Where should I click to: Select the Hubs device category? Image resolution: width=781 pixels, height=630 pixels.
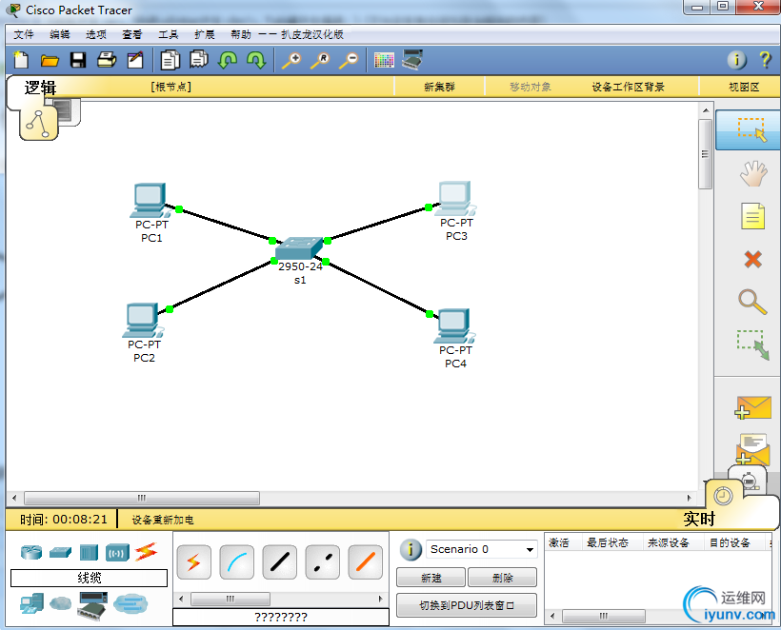point(89,552)
